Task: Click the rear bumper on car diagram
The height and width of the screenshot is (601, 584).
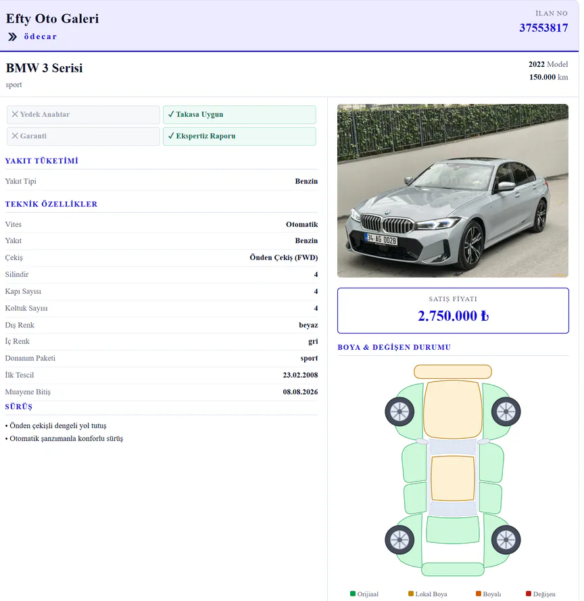Action: point(453,569)
